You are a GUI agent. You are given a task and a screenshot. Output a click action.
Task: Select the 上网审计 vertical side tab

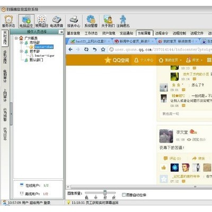5,95
